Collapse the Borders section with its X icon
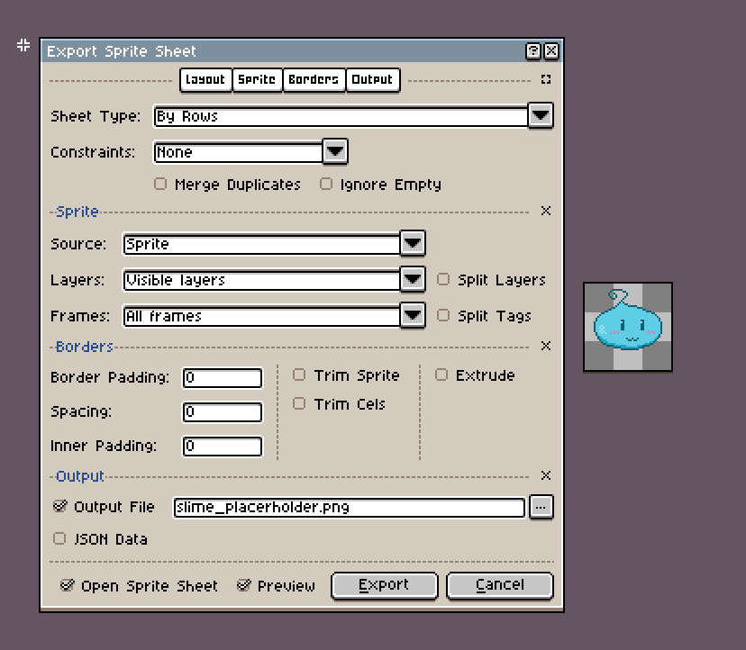Image resolution: width=746 pixels, height=650 pixels. click(545, 346)
